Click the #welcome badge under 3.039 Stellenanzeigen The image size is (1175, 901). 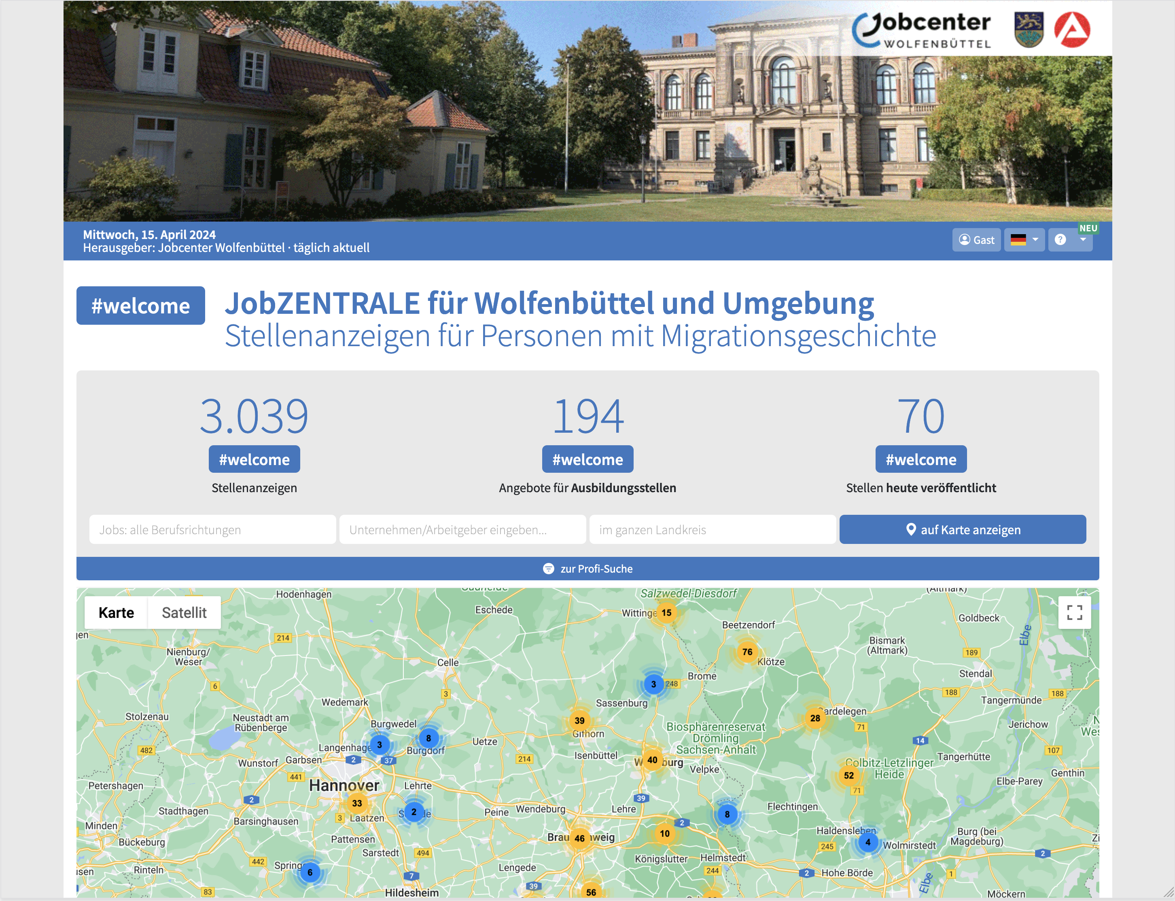click(254, 460)
